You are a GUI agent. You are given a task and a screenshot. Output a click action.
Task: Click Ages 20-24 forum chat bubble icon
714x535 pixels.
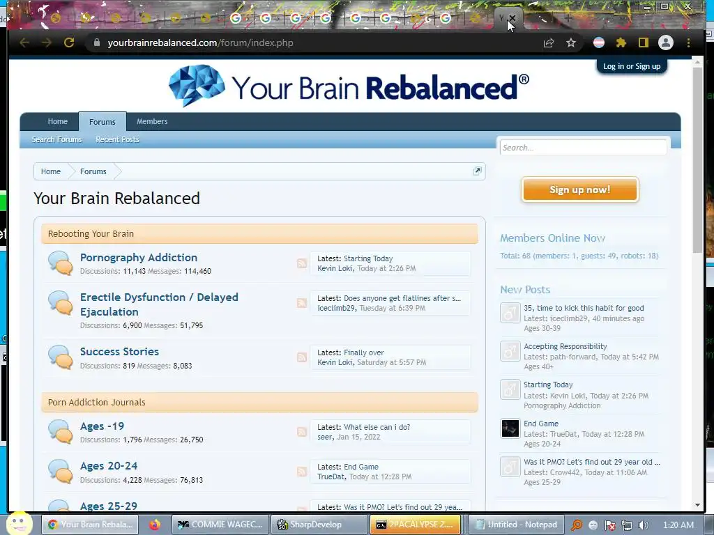click(61, 472)
